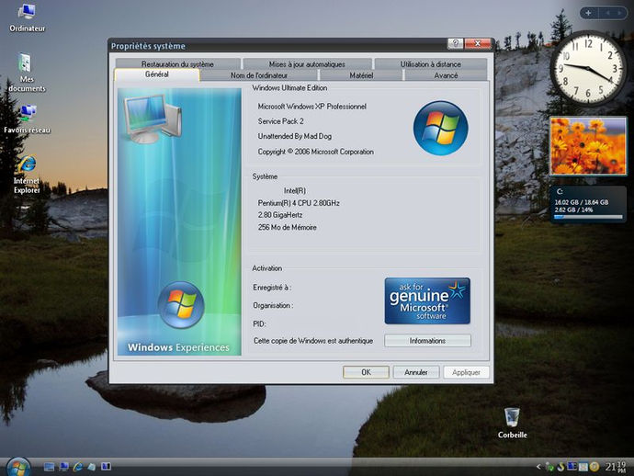Switch to Matériel tab
Screen dimensions: 634x476
(361, 75)
